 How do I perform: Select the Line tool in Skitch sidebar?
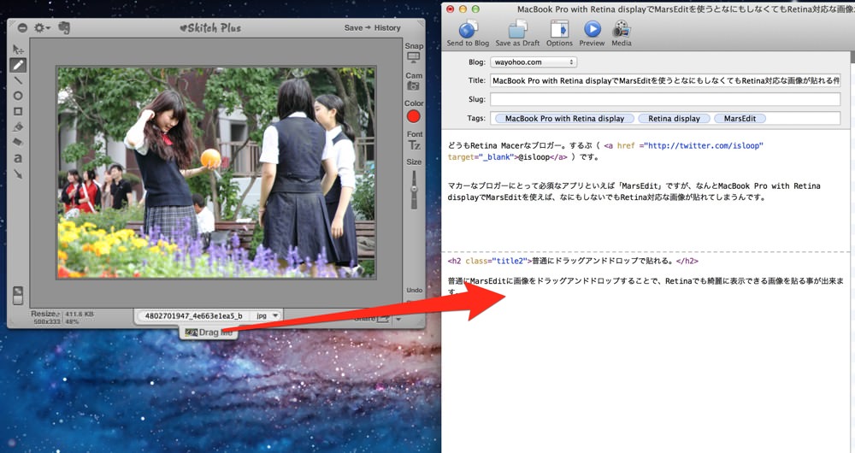click(x=18, y=80)
